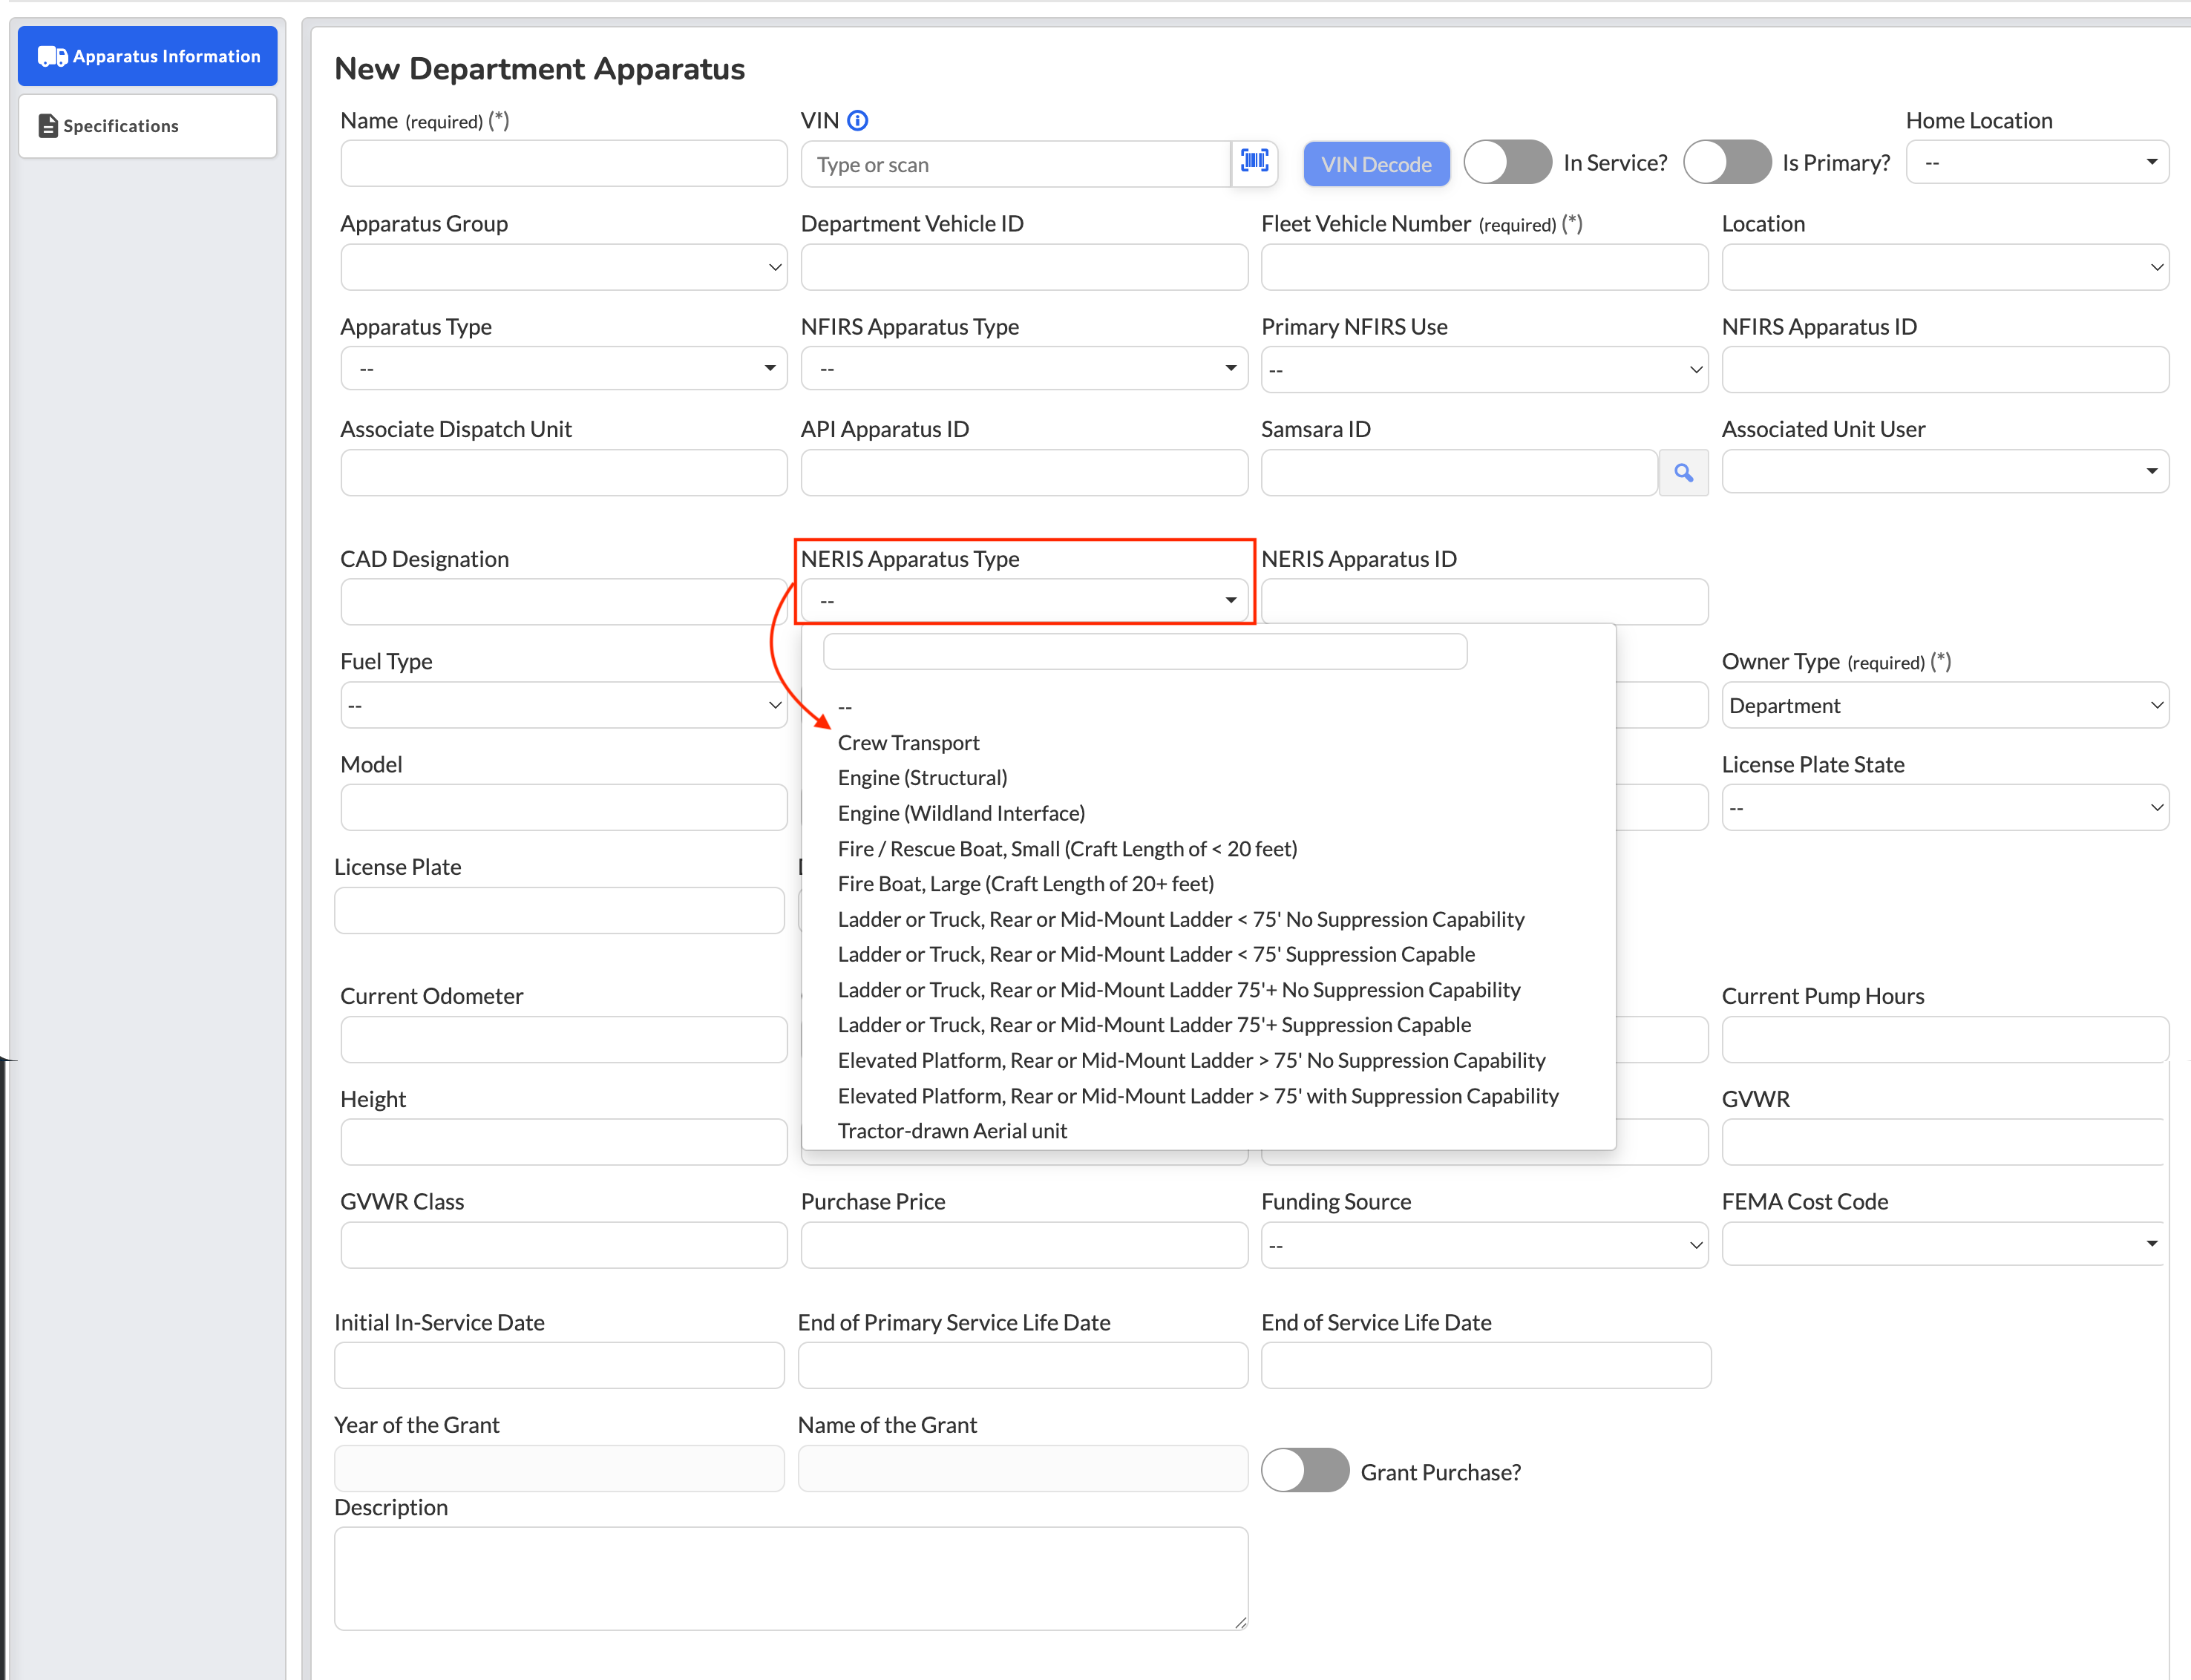Open the FEMA Cost Code dropdown
The height and width of the screenshot is (1680, 2191).
tap(1944, 1243)
